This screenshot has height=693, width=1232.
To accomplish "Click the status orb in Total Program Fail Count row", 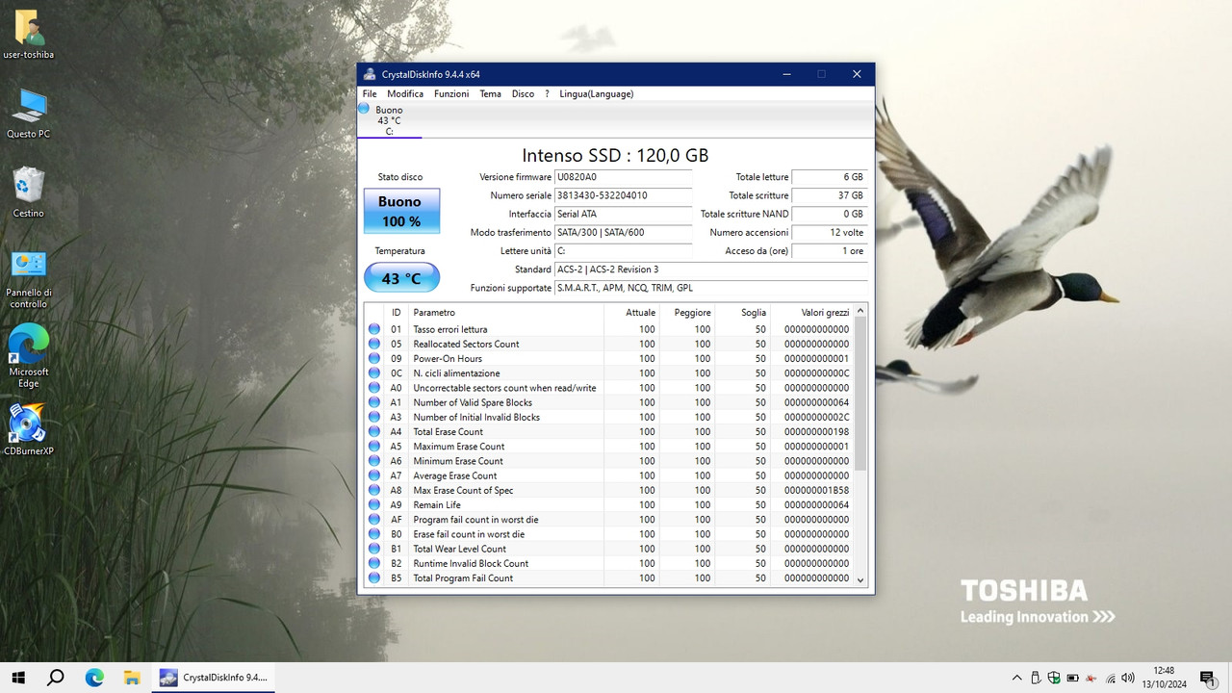I will click(x=374, y=577).
